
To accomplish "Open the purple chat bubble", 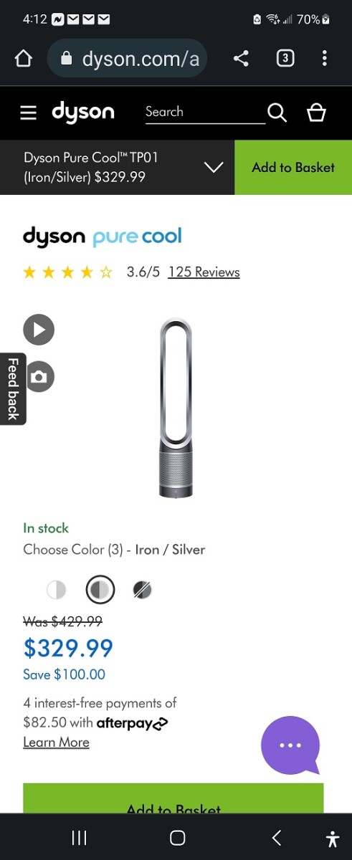I will pos(290,745).
